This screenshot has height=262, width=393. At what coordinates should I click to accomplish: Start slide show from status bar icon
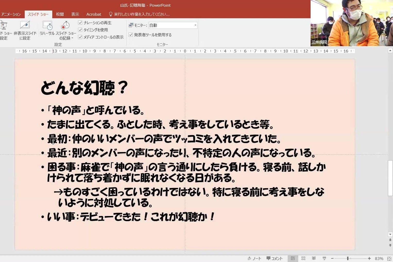pyautogui.click(x=324, y=258)
